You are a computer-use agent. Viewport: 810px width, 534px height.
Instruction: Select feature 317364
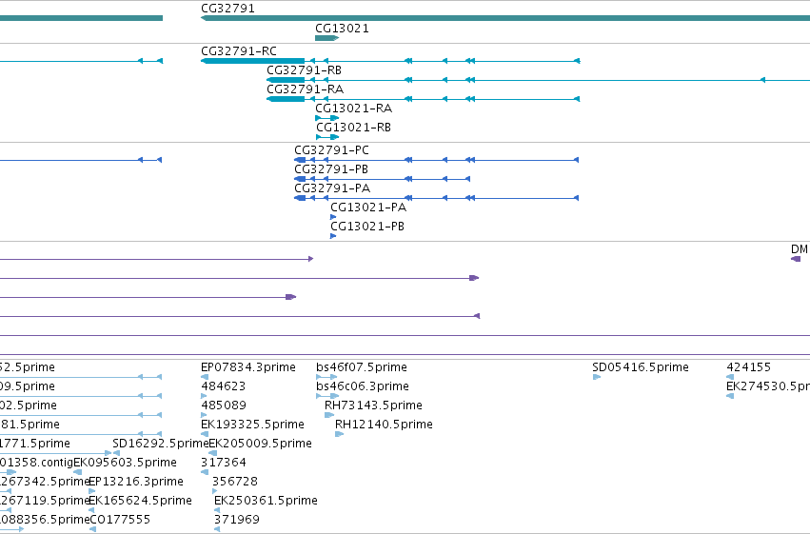[224, 463]
